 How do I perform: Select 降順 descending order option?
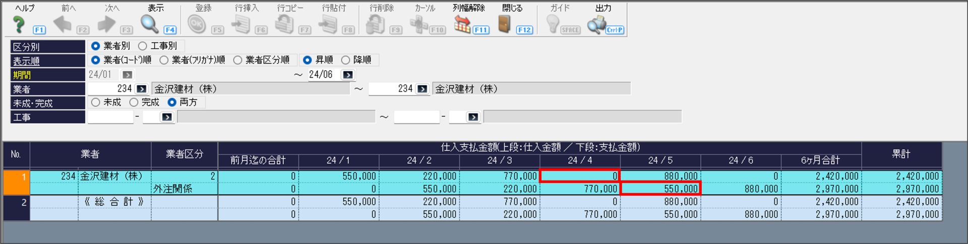(345, 60)
